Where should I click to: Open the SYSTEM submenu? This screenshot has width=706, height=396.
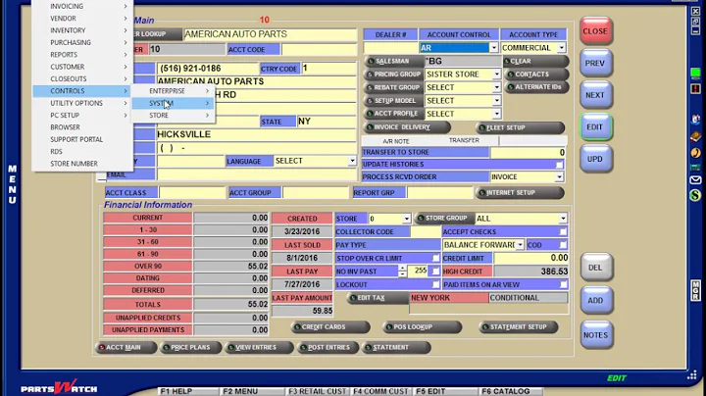click(x=174, y=104)
